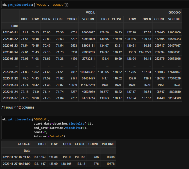Select the row 2023-11-27 19:33:00
Screen dimensions: 189x169
[x=16, y=157]
